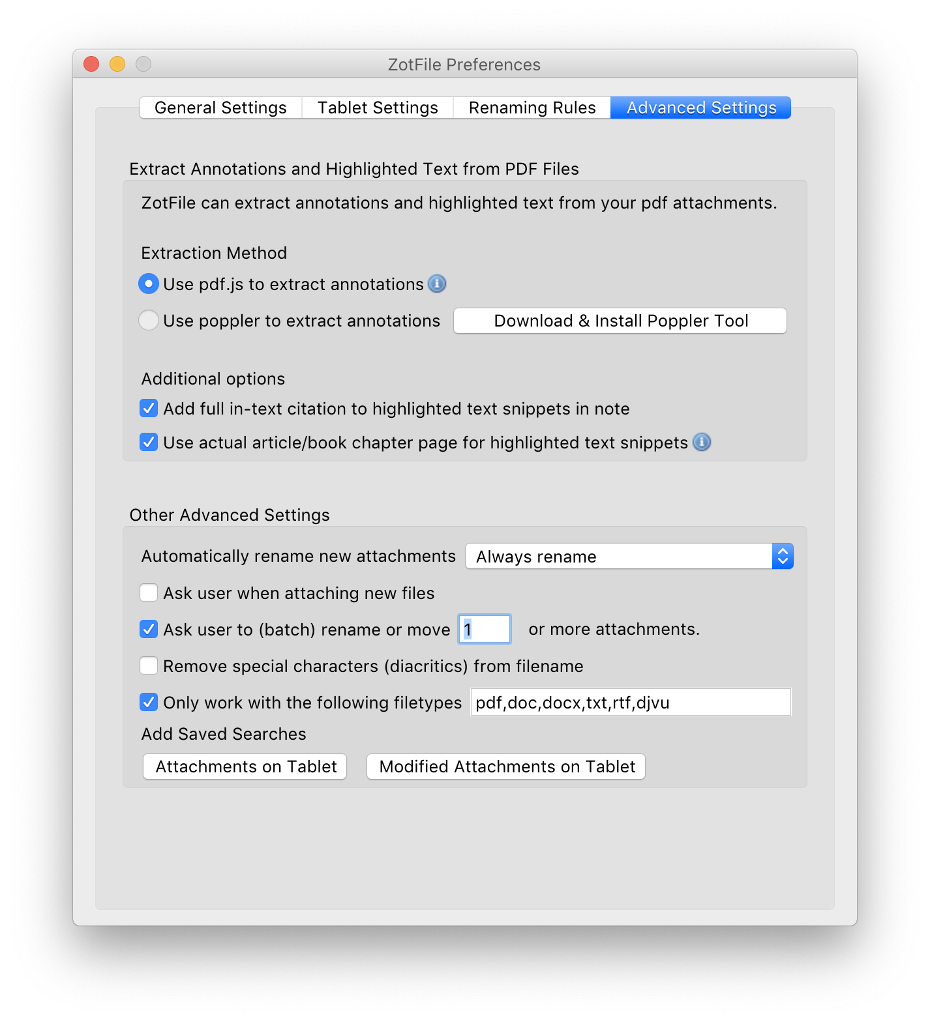Switch to General Settings tab
This screenshot has width=930, height=1022.
220,108
